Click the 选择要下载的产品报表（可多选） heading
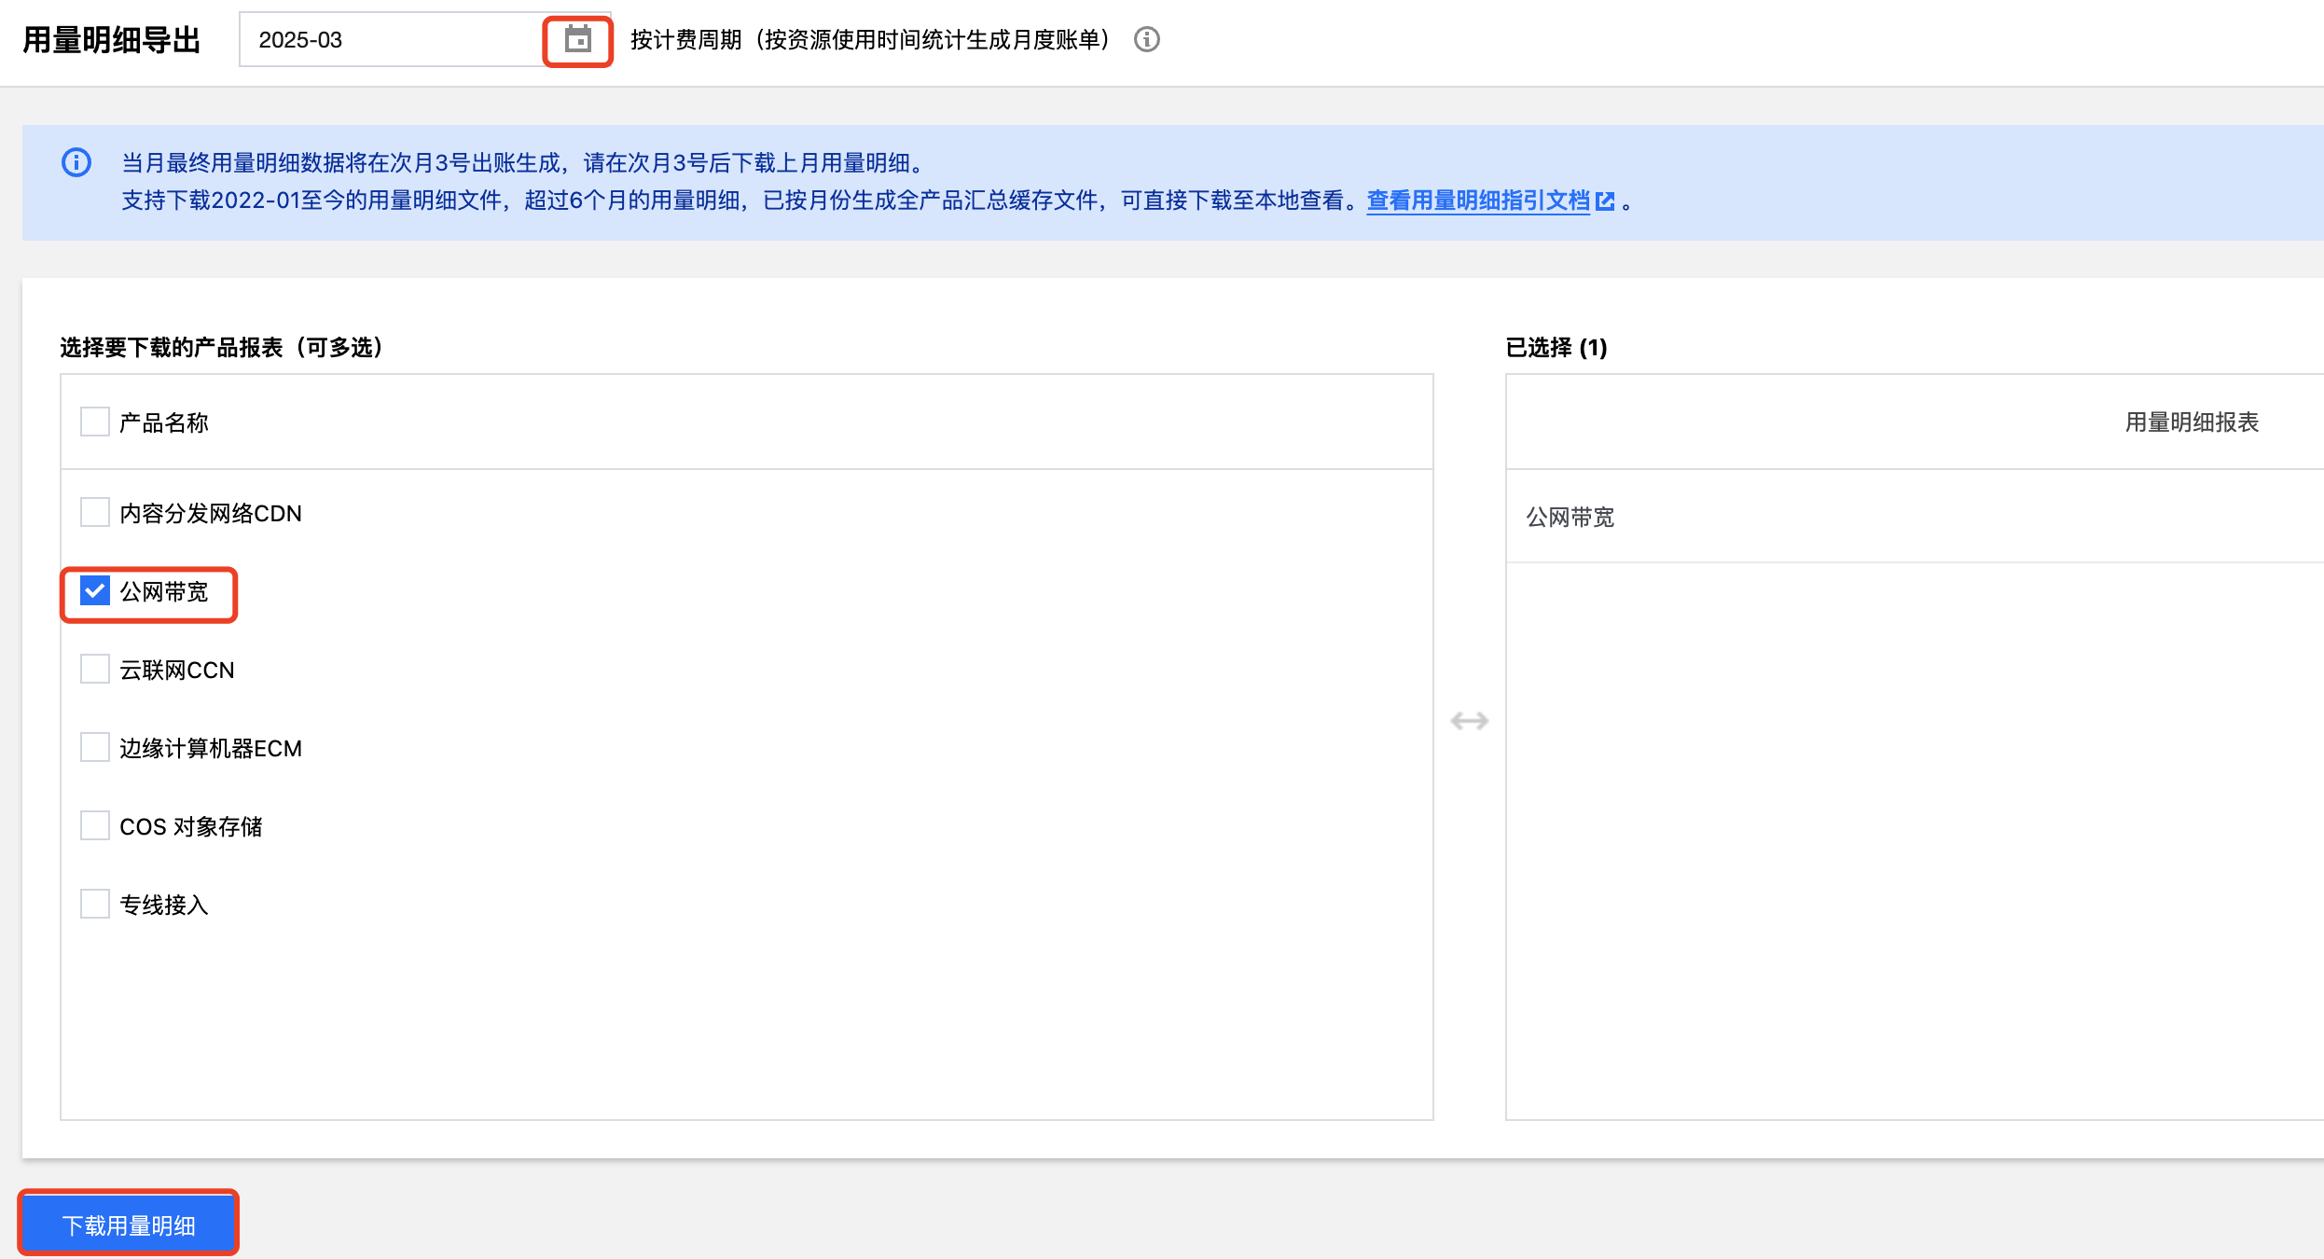 (x=222, y=348)
